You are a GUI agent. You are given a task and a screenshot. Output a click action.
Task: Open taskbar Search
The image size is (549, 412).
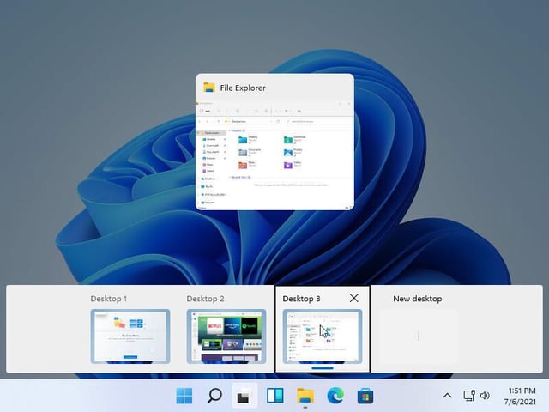214,396
